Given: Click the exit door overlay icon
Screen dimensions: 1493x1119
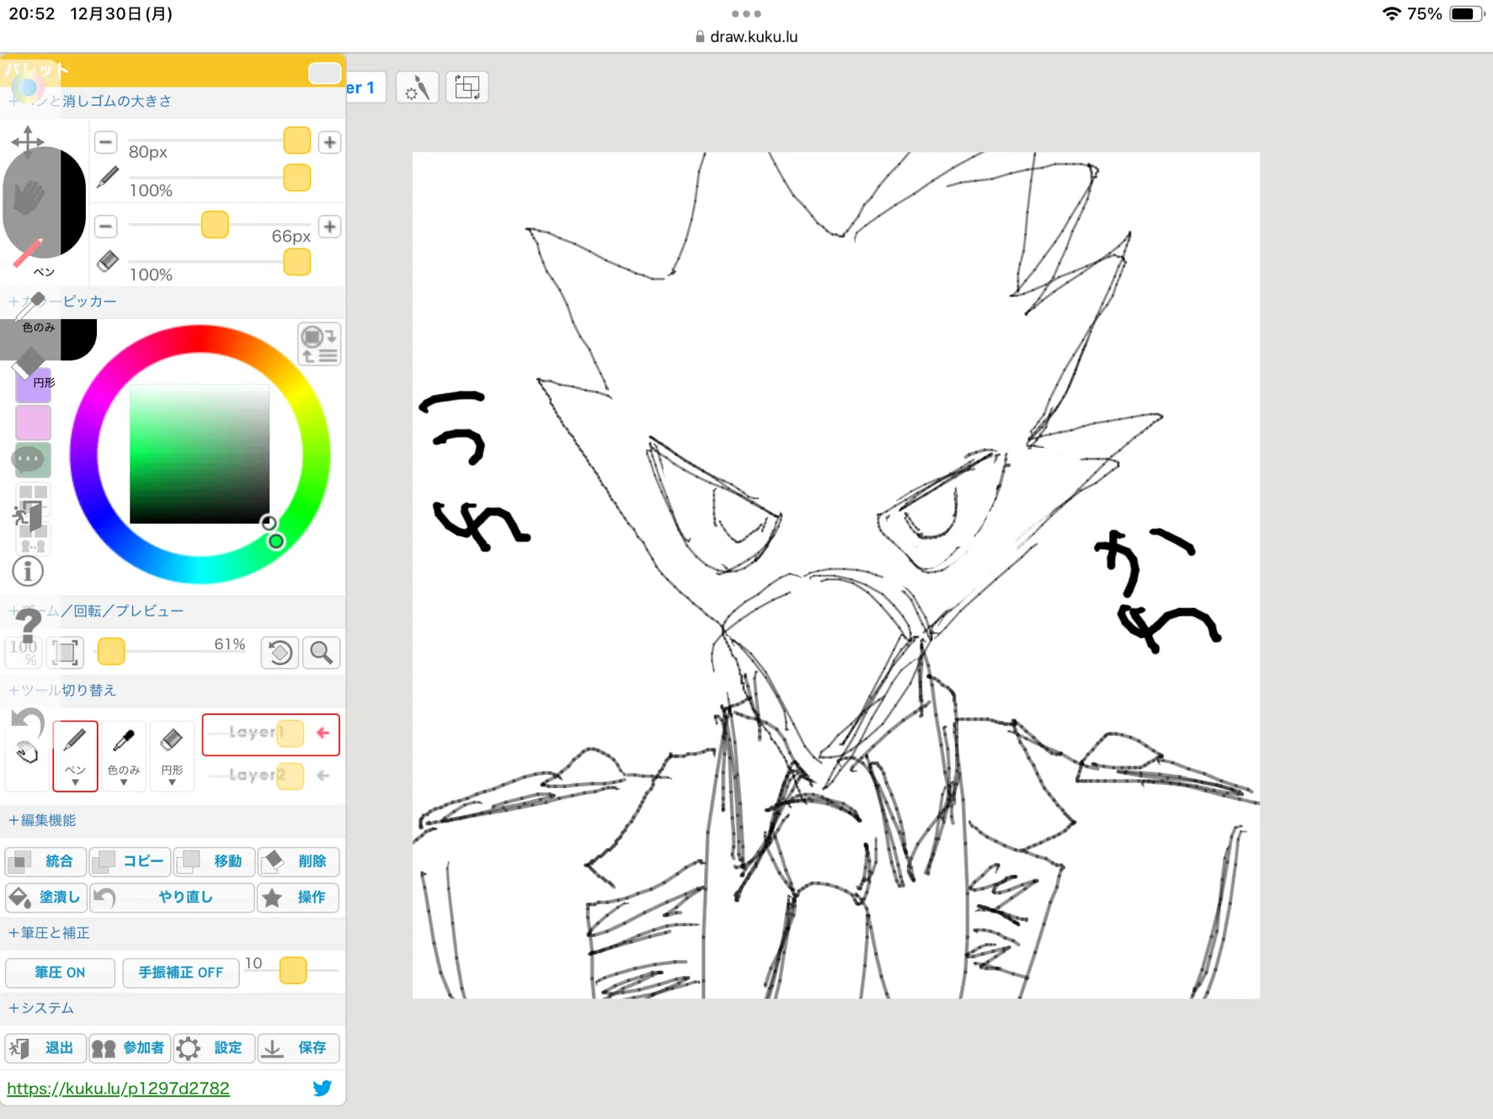Looking at the screenshot, I should (29, 516).
